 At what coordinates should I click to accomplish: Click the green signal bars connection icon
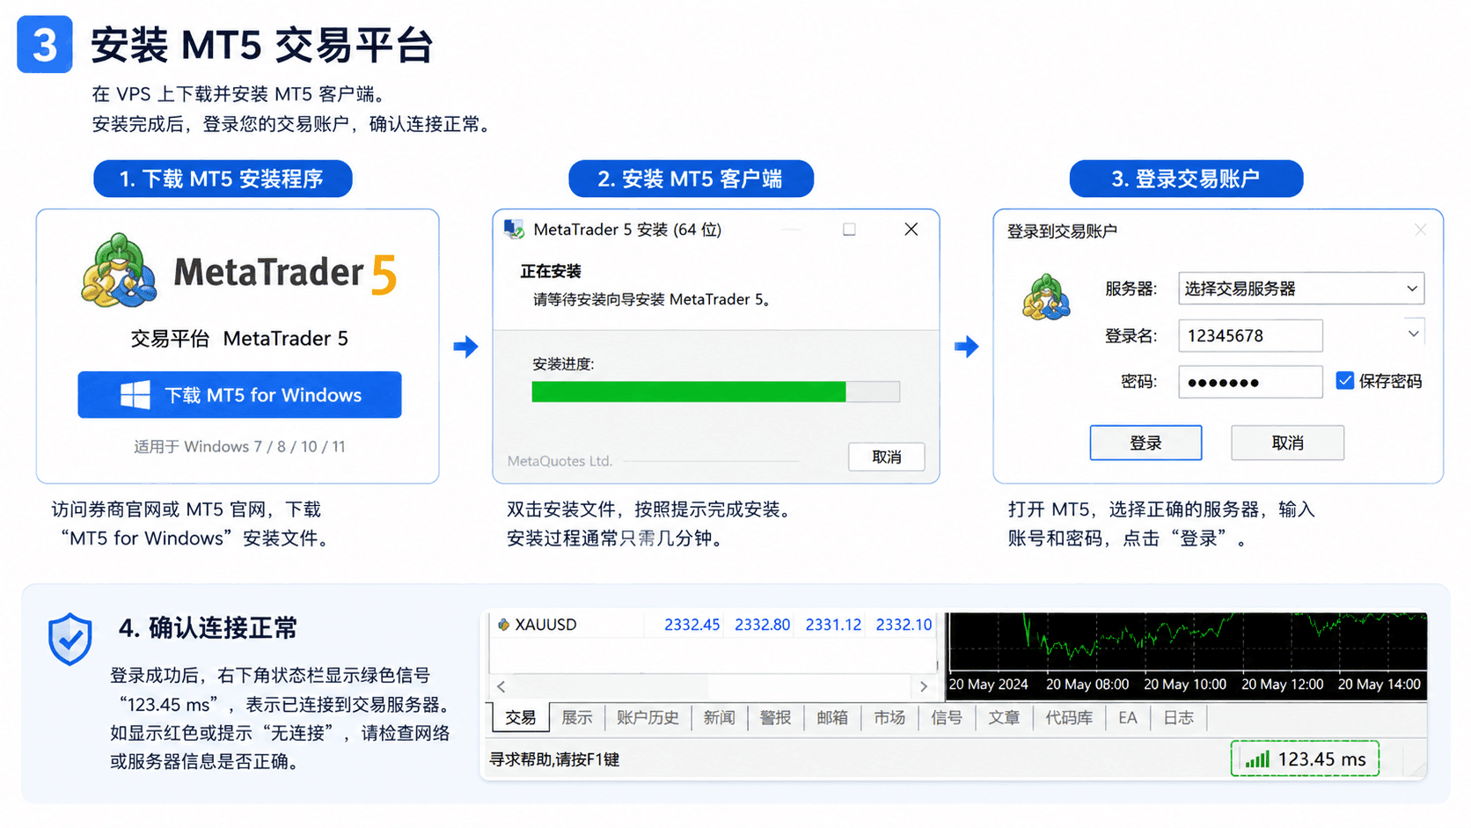[x=1257, y=759]
